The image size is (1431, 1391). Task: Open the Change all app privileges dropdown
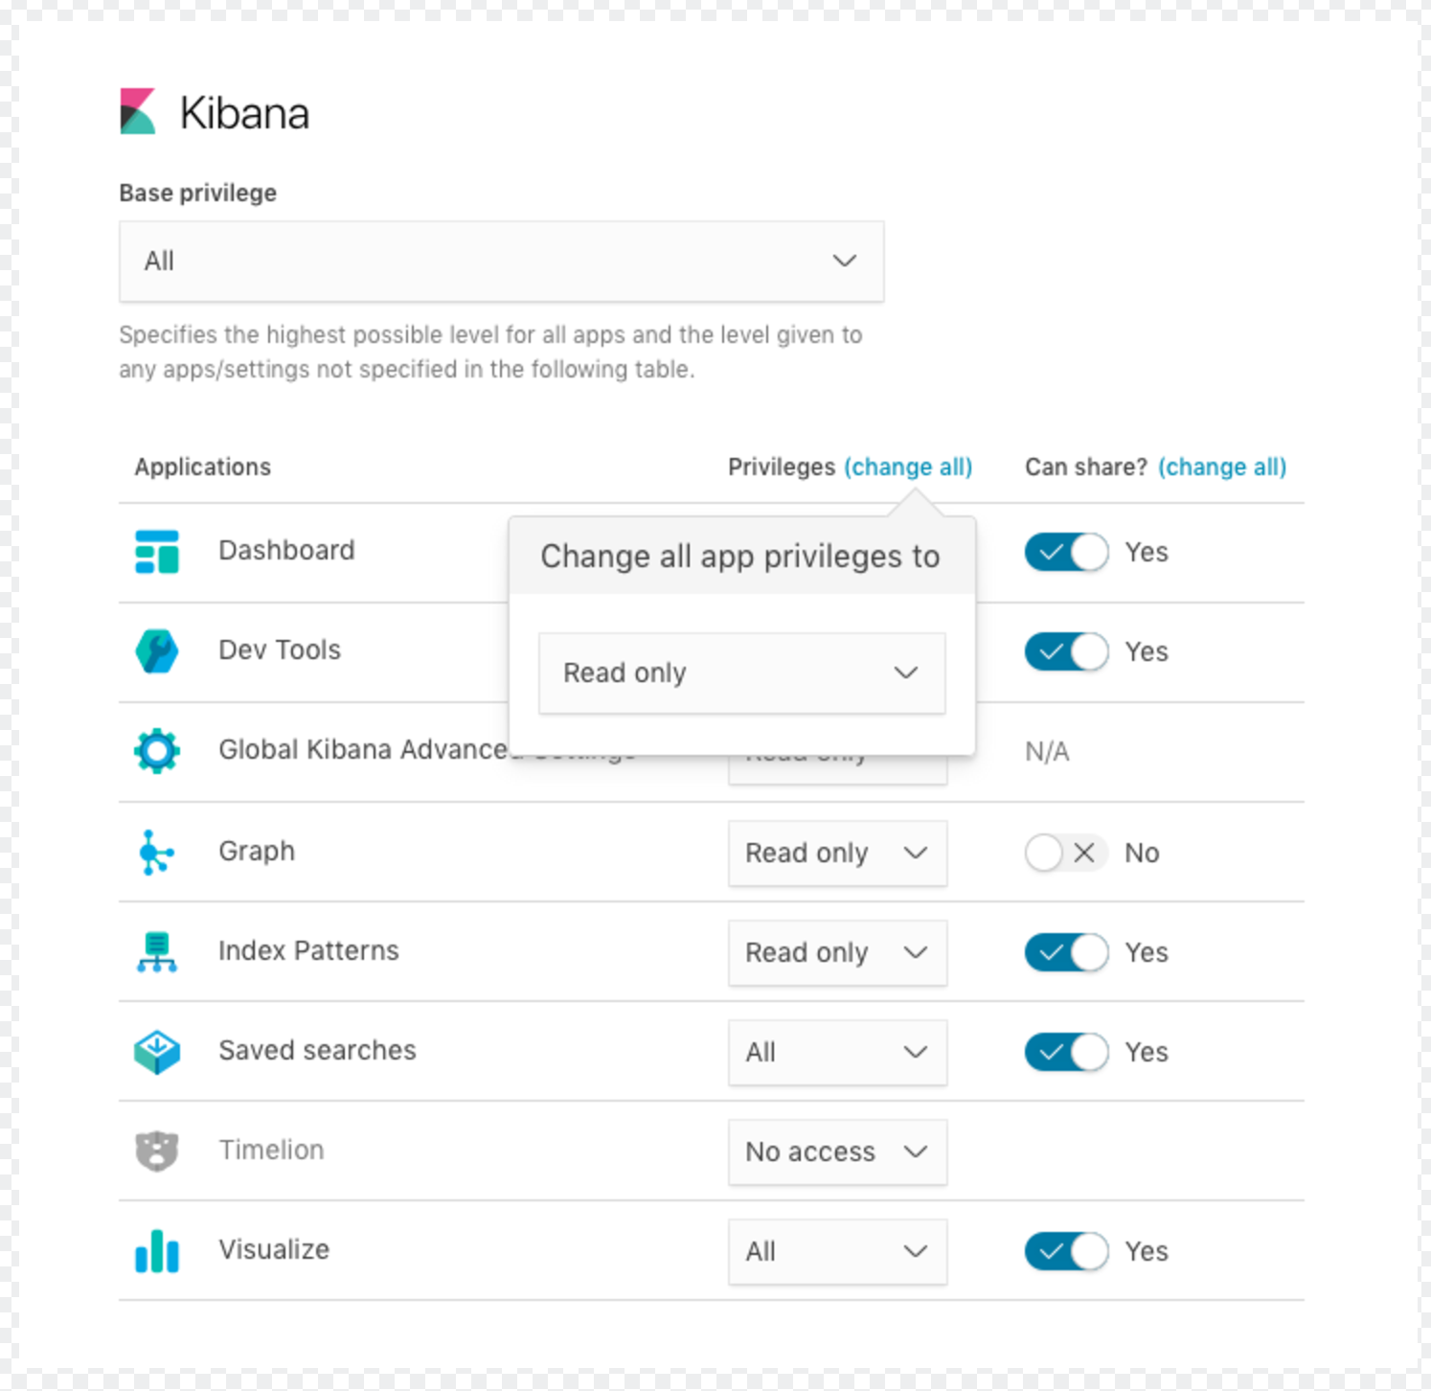click(x=740, y=673)
